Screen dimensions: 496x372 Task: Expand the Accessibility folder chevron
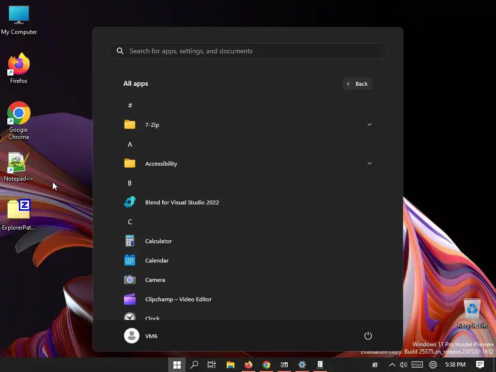click(x=369, y=163)
